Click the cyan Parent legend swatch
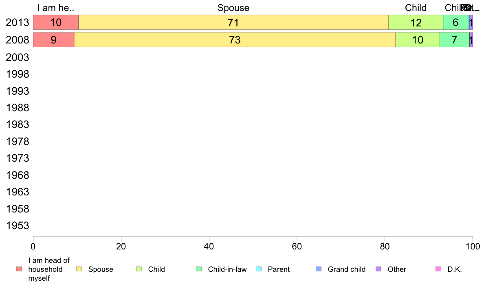 [x=258, y=269]
